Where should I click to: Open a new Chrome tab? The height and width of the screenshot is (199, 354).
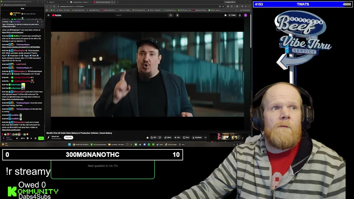tap(118, 2)
